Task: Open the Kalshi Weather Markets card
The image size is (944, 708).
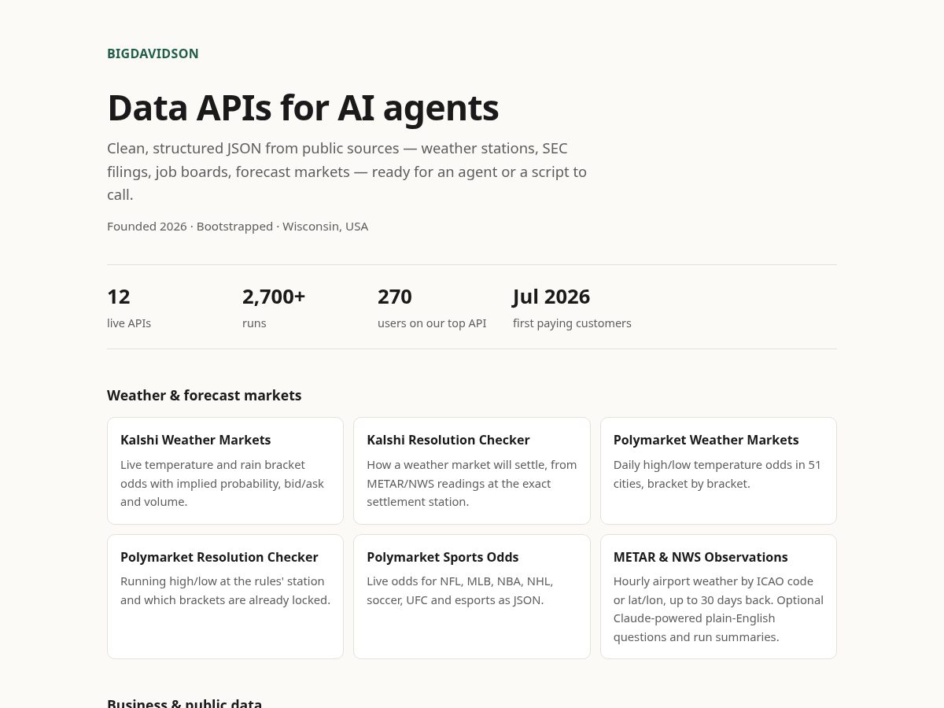Action: click(225, 470)
